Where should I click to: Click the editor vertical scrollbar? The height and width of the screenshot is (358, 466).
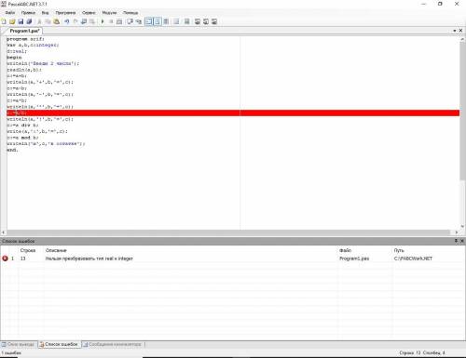pyautogui.click(x=462, y=133)
